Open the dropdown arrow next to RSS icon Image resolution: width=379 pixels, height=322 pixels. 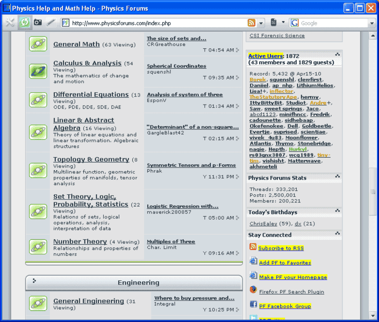click(x=261, y=23)
